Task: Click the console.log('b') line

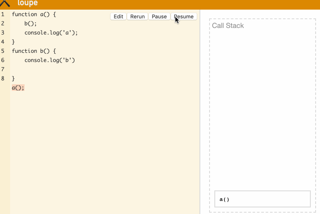Action: coord(50,60)
